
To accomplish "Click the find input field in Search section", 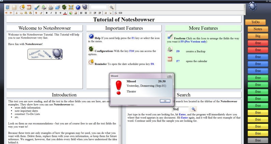I will tap(181, 109).
